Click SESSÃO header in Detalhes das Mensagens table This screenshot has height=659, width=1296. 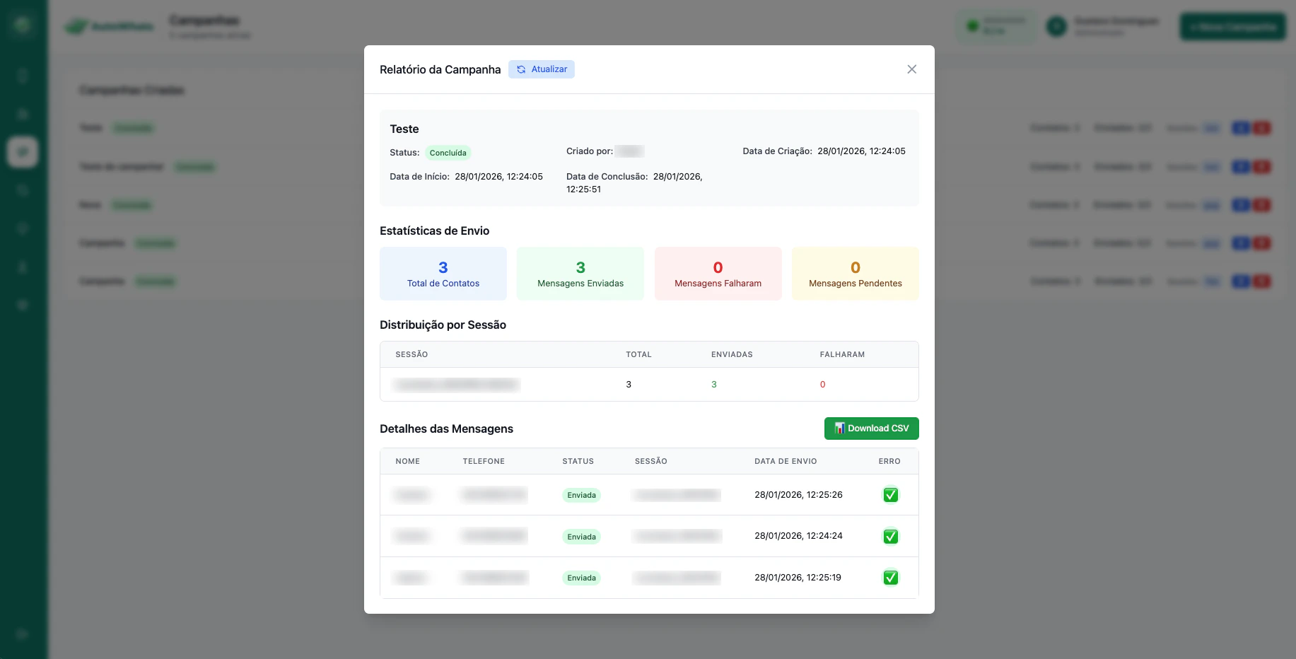(x=651, y=461)
